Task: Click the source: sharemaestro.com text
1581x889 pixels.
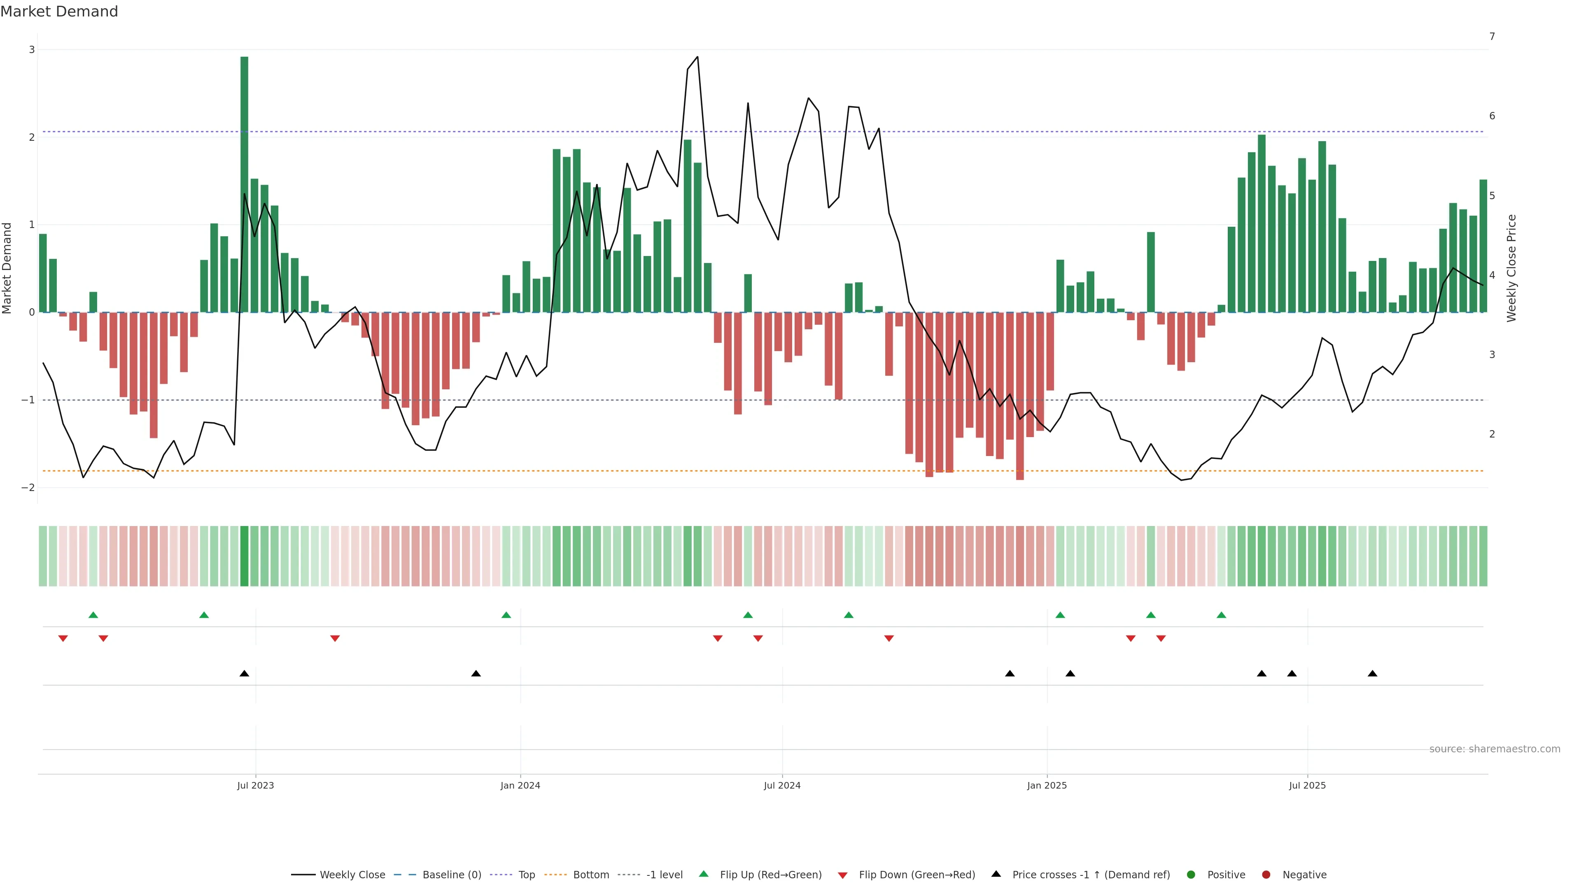Action: pos(1495,749)
